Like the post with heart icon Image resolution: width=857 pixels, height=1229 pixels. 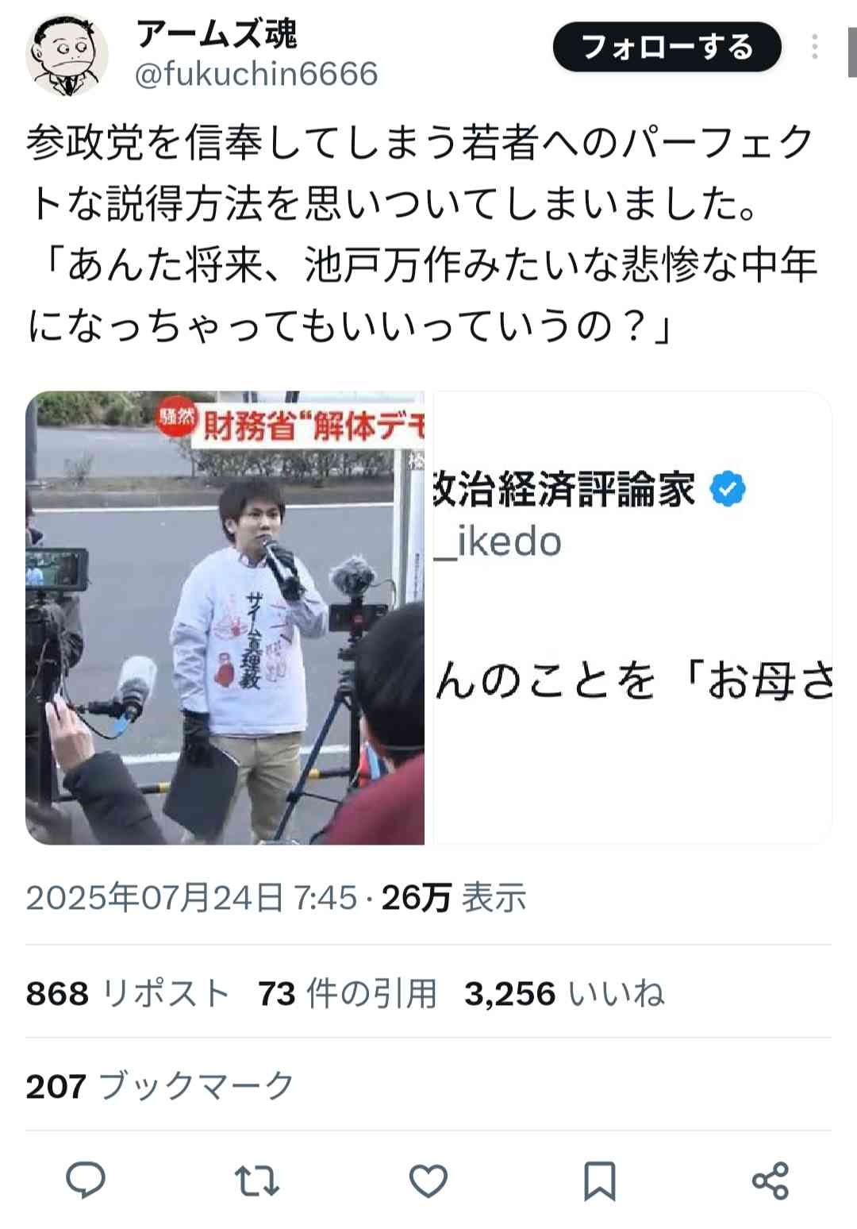tap(428, 1181)
